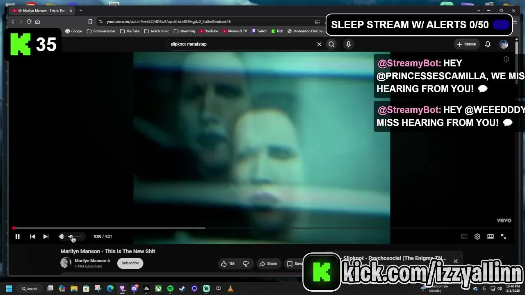Open the YouTube notifications bell

(488, 44)
